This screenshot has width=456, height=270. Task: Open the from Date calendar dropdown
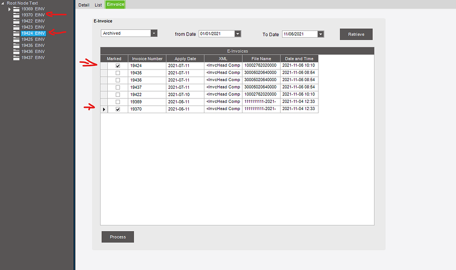tap(238, 34)
